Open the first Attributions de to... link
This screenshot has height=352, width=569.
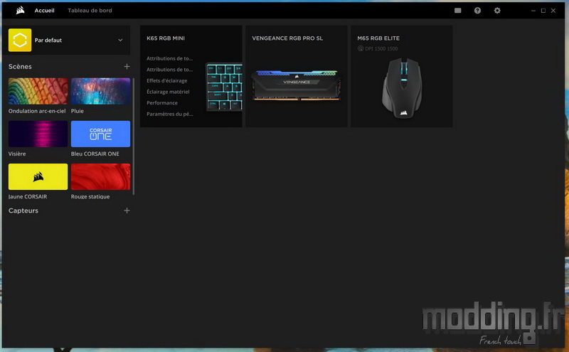[169, 58]
